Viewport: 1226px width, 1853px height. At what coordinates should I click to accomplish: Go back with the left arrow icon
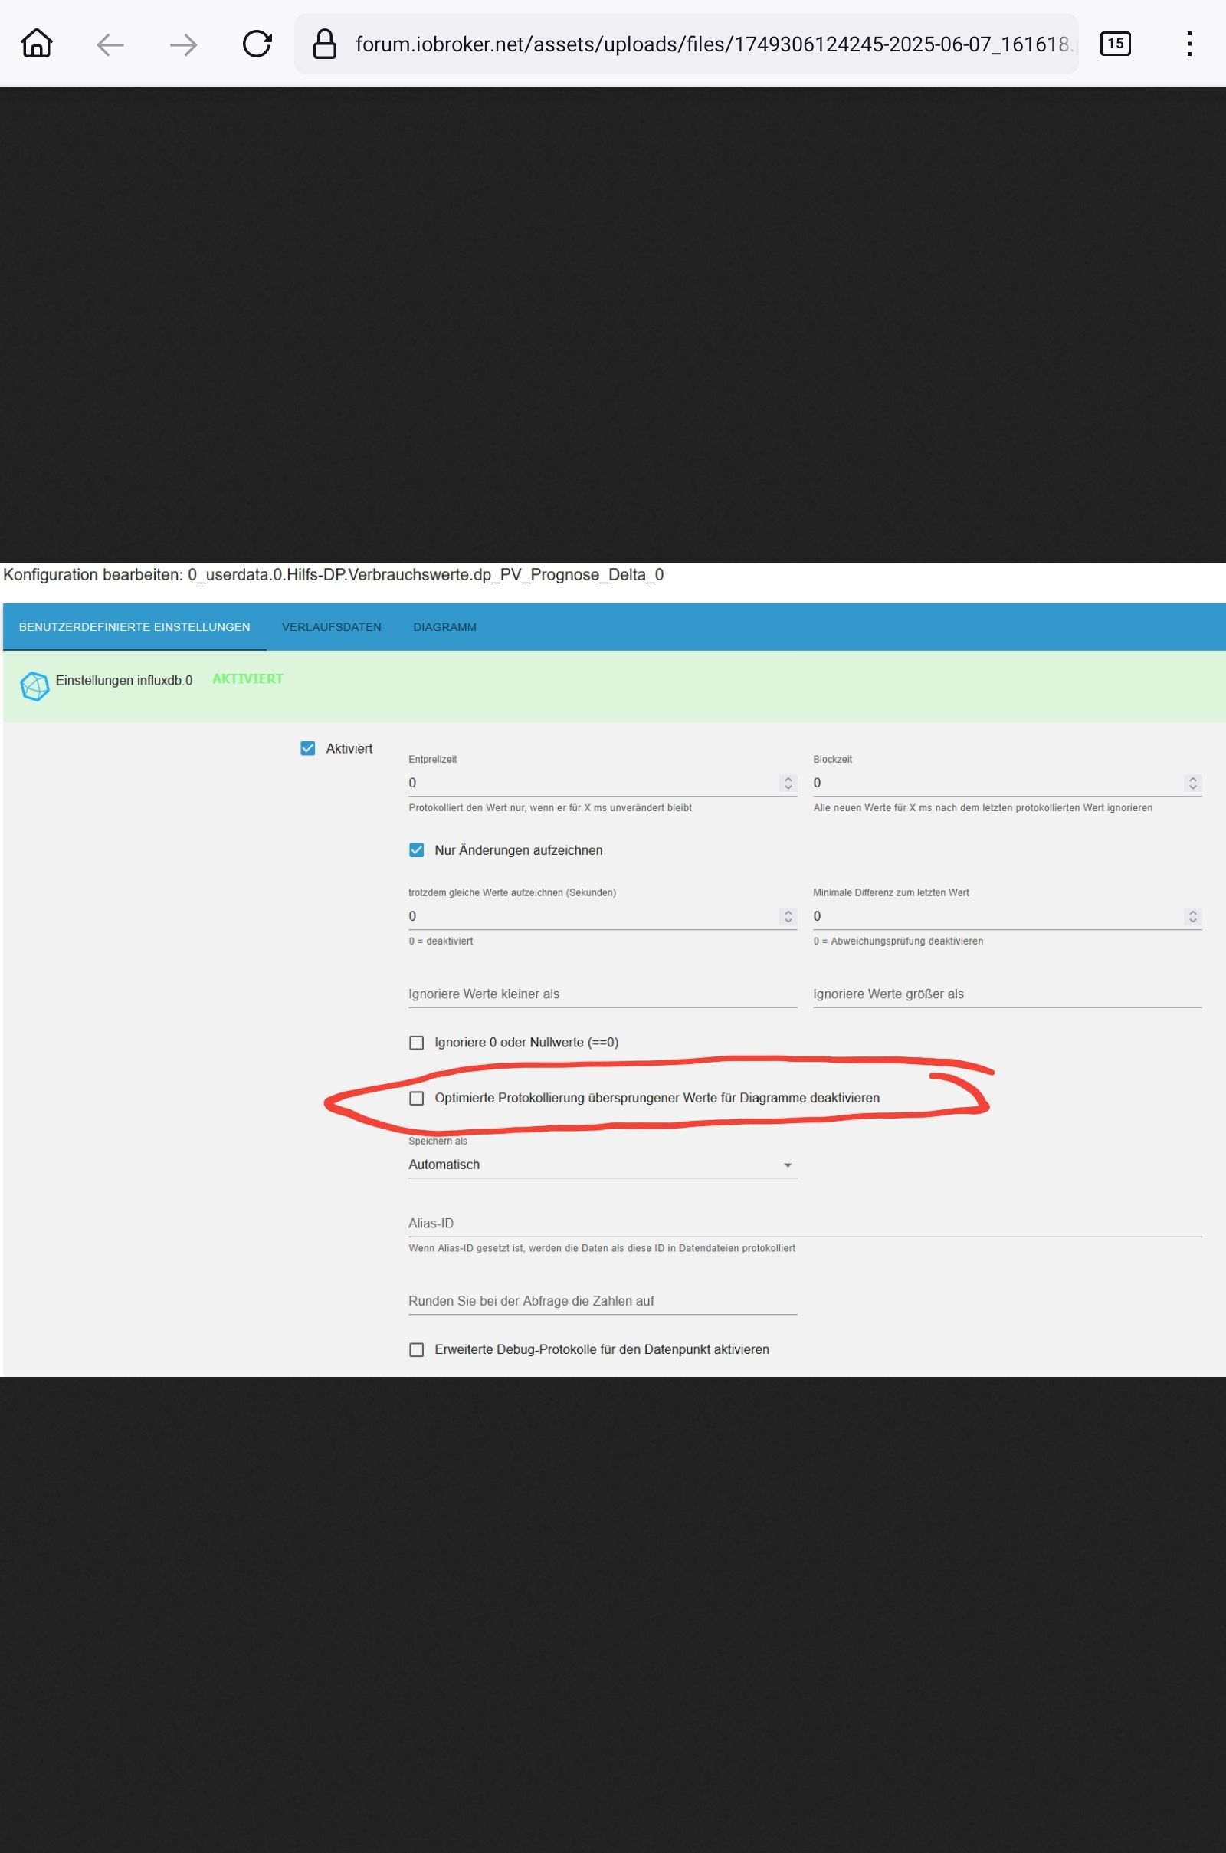110,44
